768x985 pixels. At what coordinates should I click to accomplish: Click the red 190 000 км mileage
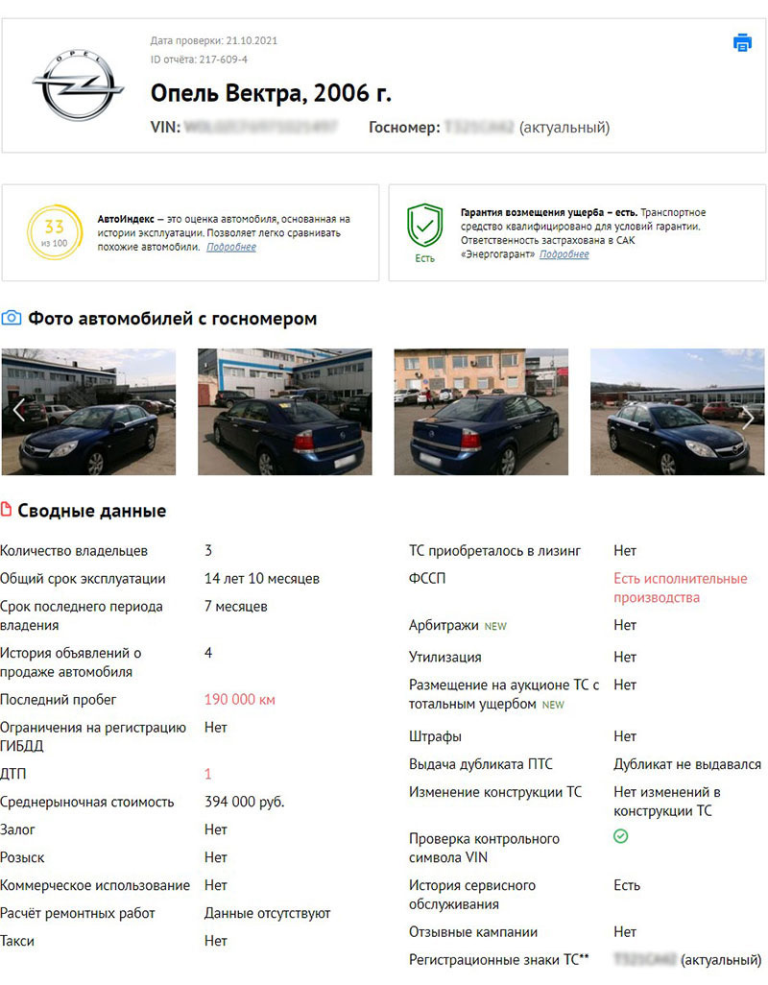240,699
